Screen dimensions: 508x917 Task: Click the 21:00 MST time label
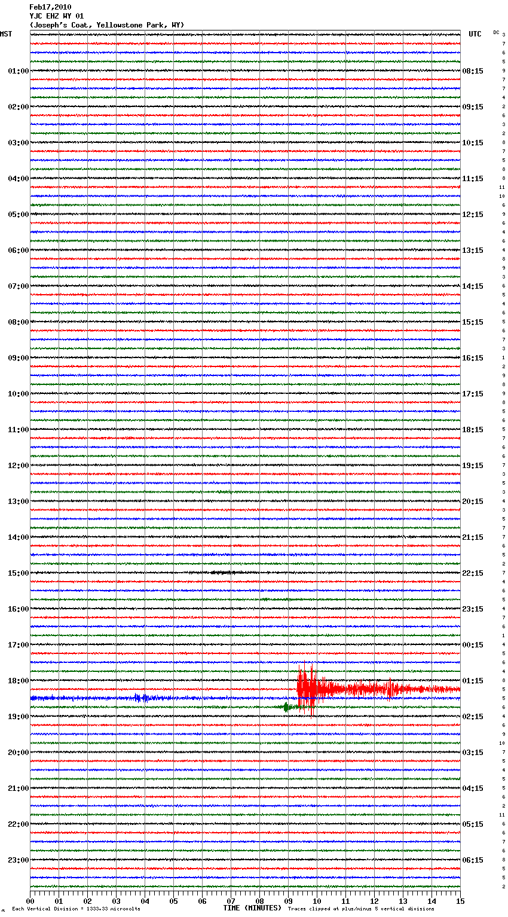[18, 788]
